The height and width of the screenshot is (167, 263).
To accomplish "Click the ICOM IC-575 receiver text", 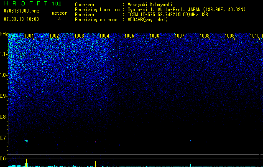I will click(168, 15).
